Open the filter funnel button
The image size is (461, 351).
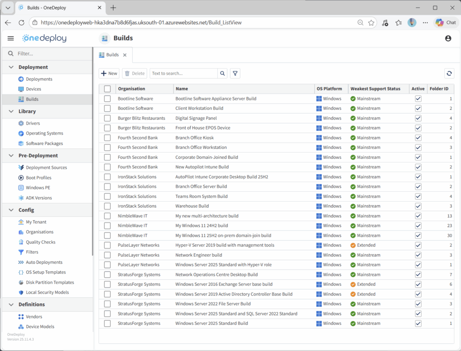(235, 73)
